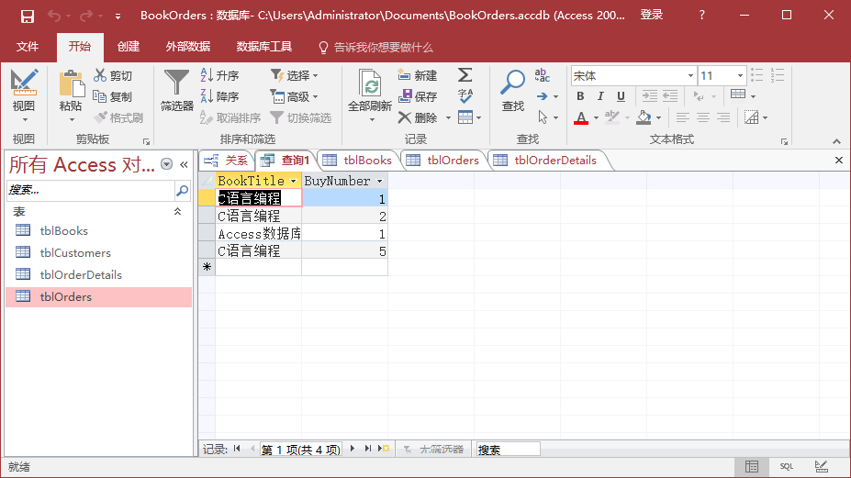Viewport: 851px width, 478px height.
Task: Switch to SQL view in status bar
Action: (x=787, y=467)
